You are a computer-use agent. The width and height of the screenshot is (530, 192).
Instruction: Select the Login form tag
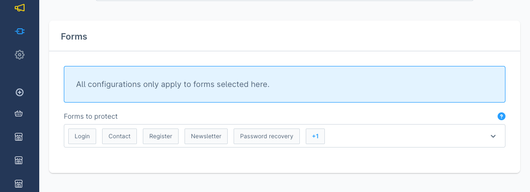[82, 136]
